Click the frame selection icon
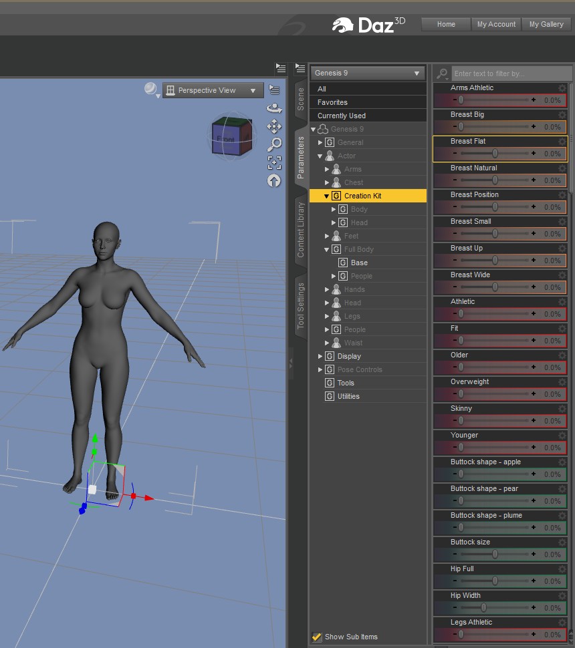Viewport: 575px width, 648px height. click(x=274, y=162)
